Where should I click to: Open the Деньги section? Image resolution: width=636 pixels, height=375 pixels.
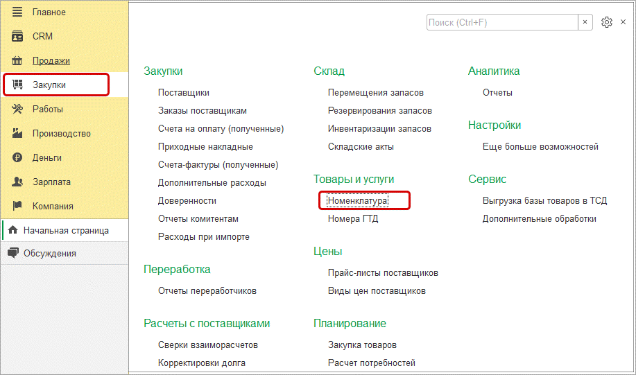47,158
